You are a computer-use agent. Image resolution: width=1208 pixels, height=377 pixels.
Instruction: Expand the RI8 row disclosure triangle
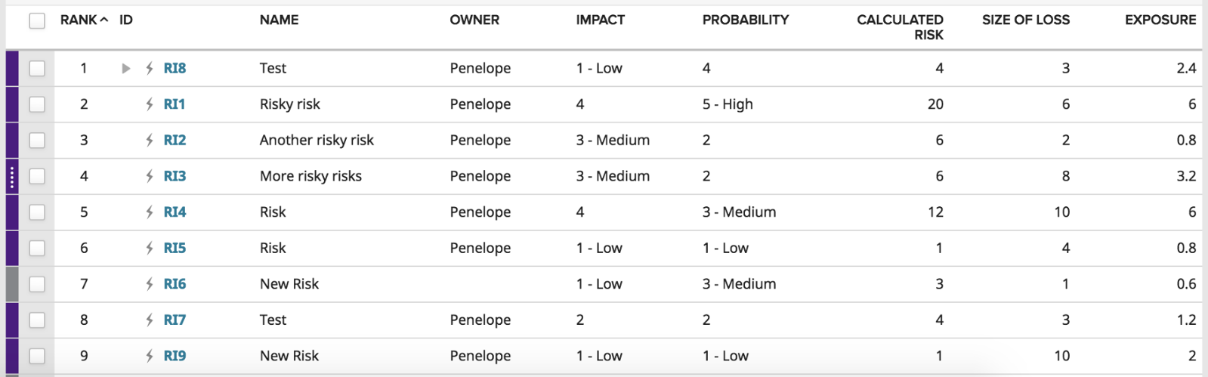coord(126,69)
